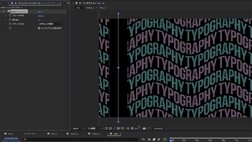Toggle mask and shape path visibility
Viewport: 252px width, 142px height.
click(x=114, y=128)
